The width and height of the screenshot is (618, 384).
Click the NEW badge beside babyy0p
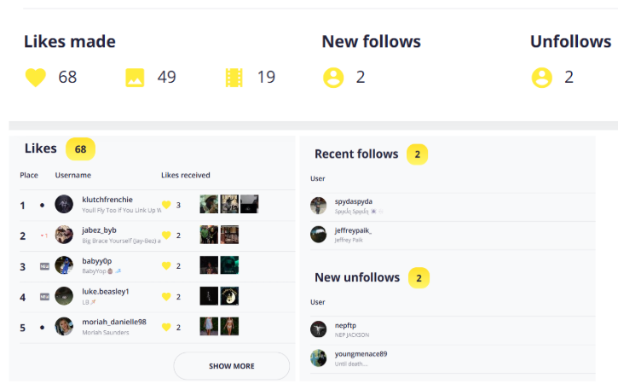click(44, 266)
